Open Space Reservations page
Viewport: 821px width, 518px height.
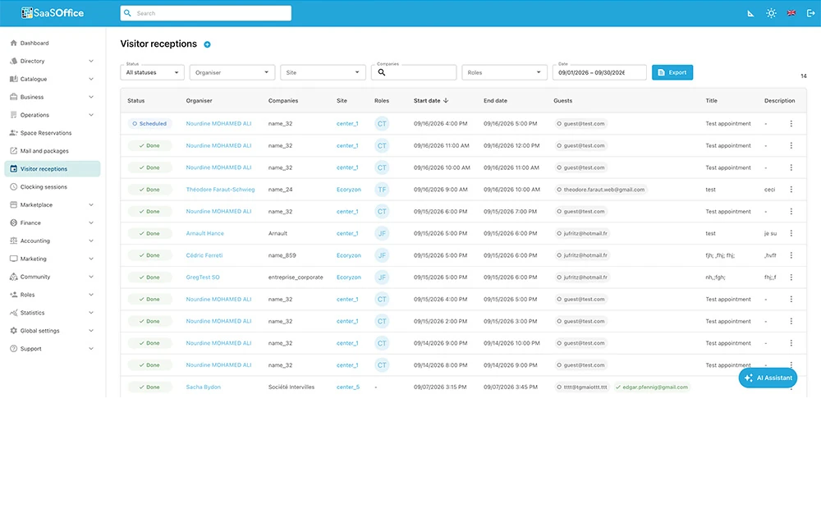tap(53, 133)
